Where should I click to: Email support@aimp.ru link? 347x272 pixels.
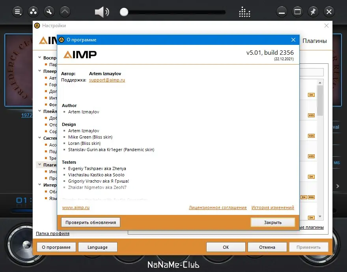[107, 80]
